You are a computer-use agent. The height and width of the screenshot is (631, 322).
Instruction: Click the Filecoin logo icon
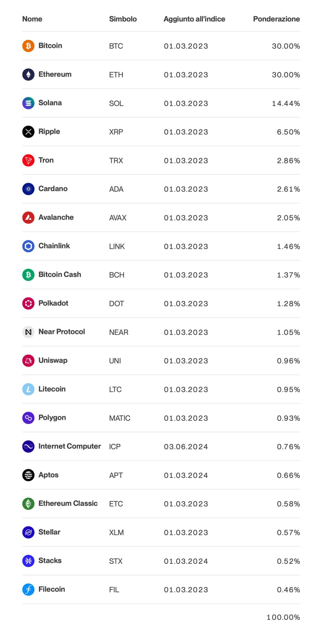pos(28,589)
